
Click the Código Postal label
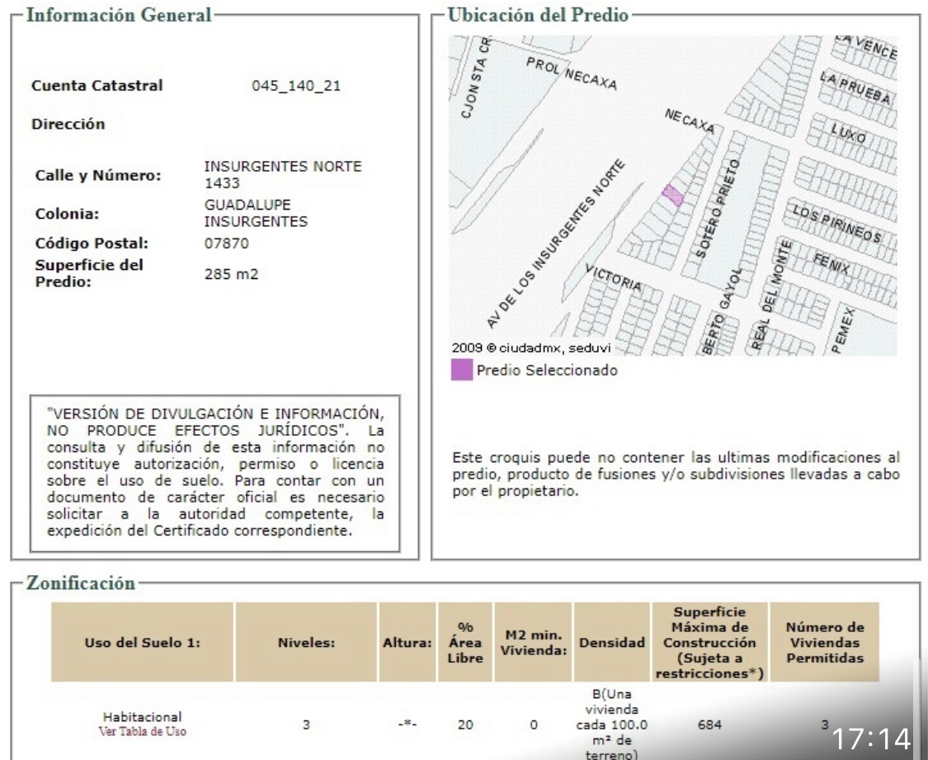pyautogui.click(x=92, y=243)
